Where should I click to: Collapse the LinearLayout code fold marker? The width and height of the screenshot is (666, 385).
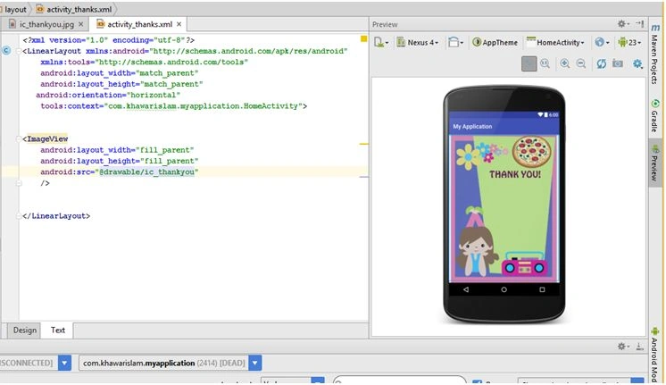18,51
